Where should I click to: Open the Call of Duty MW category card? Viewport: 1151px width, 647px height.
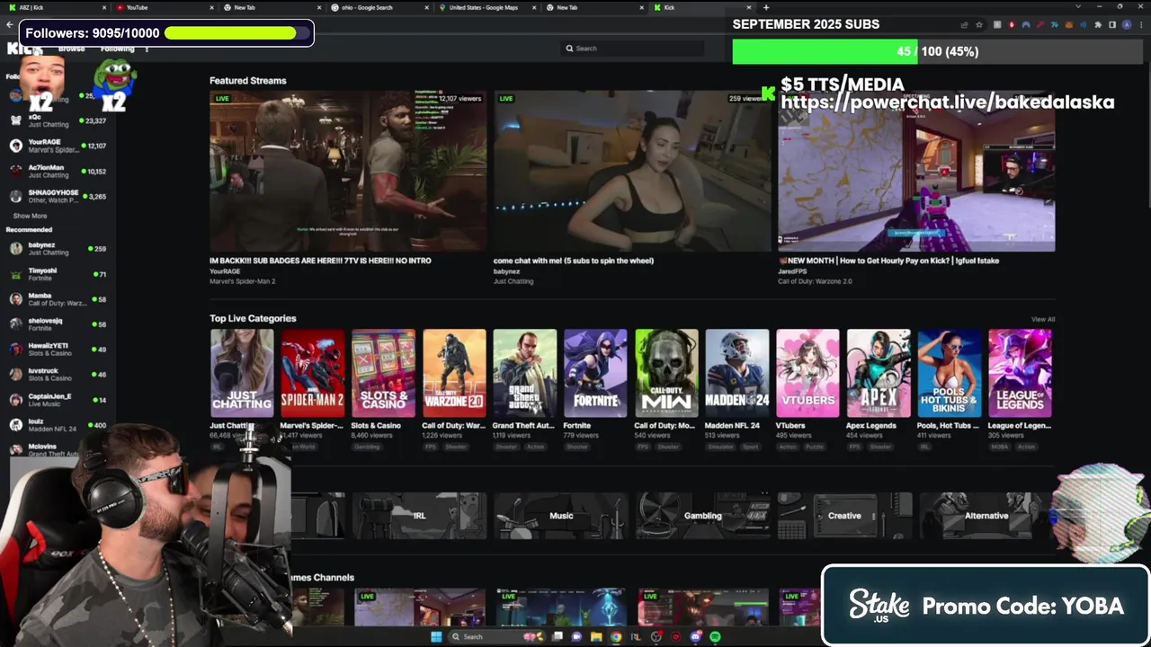click(666, 373)
